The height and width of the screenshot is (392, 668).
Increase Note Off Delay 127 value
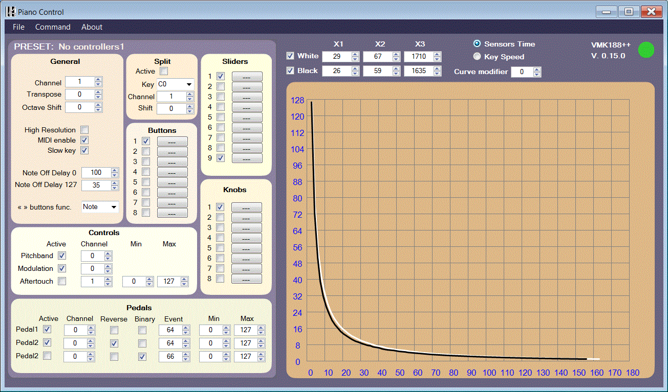pos(115,183)
